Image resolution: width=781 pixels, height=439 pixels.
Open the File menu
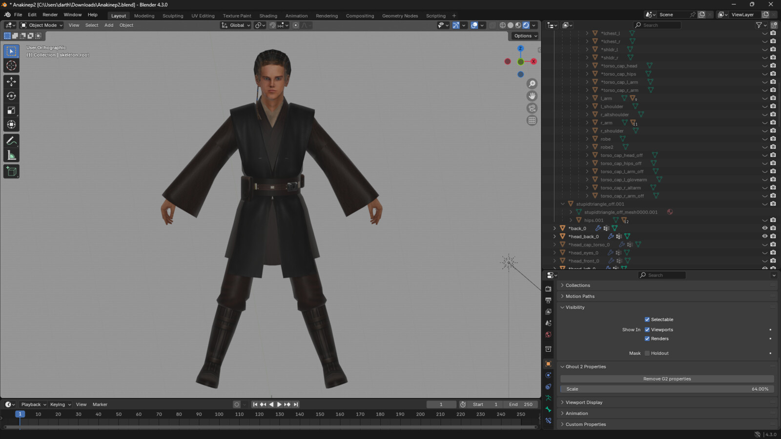(x=18, y=15)
